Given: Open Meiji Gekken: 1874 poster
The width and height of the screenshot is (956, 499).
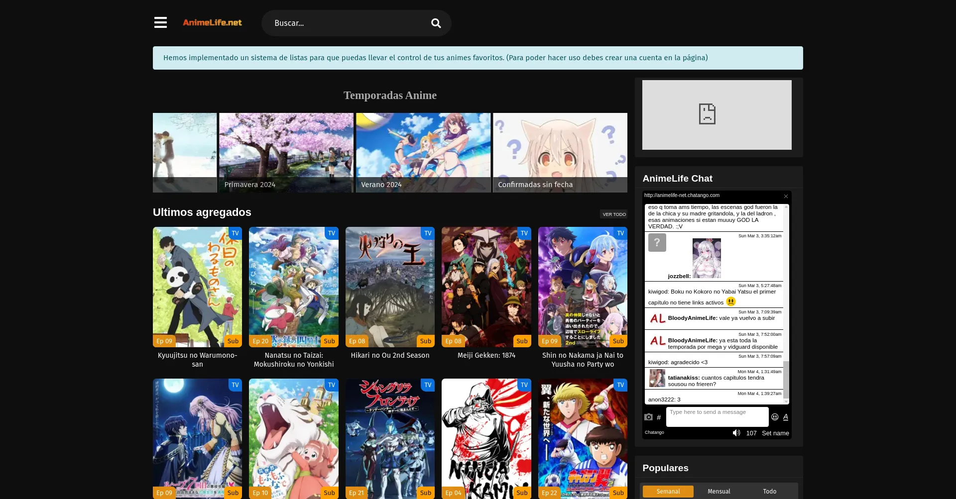Looking at the screenshot, I should [x=486, y=287].
